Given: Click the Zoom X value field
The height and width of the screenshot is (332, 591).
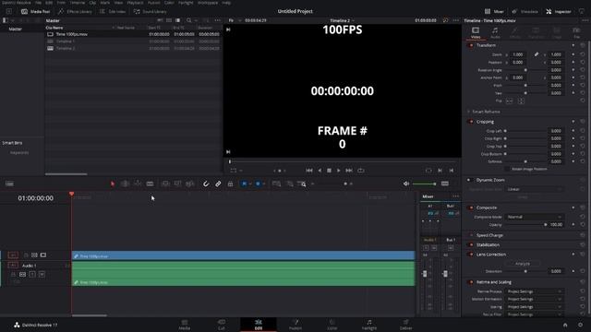Looking at the screenshot, I should pos(518,54).
